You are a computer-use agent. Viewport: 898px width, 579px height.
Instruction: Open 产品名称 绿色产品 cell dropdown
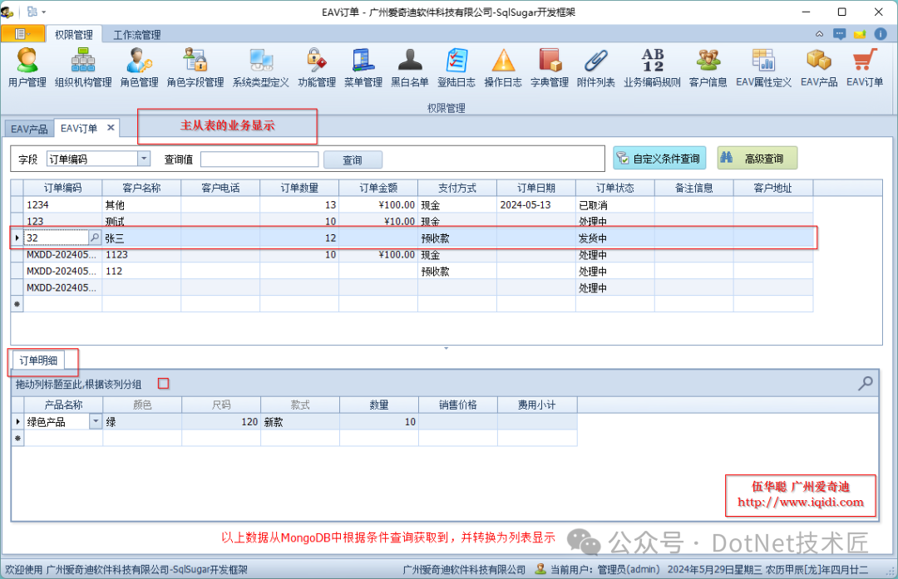click(x=95, y=422)
